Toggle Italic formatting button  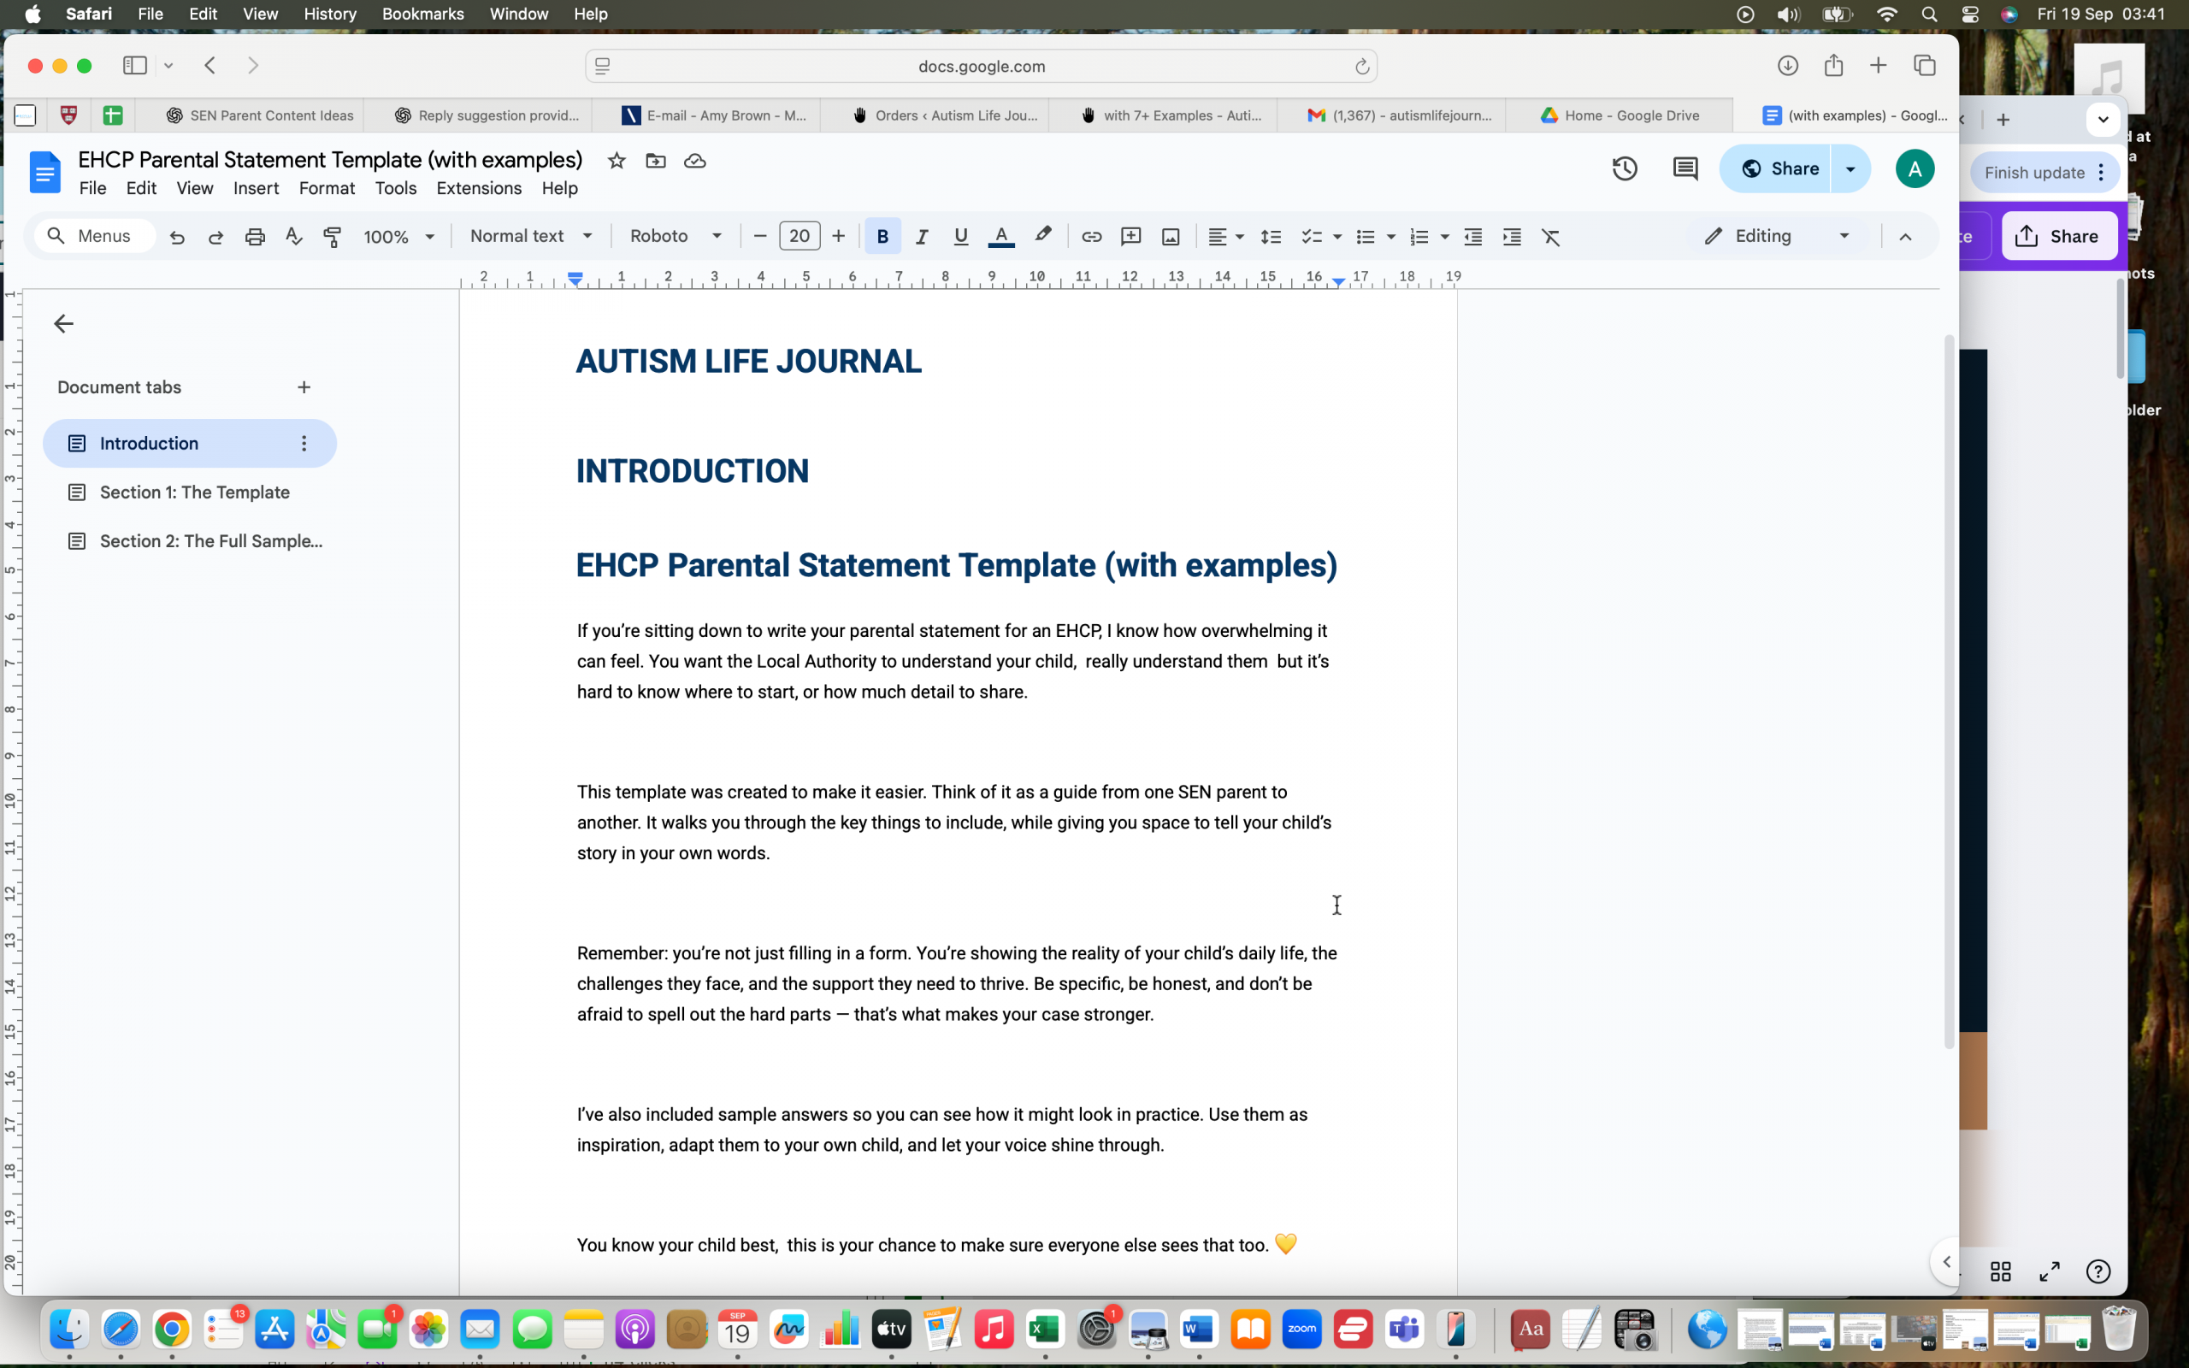[921, 236]
